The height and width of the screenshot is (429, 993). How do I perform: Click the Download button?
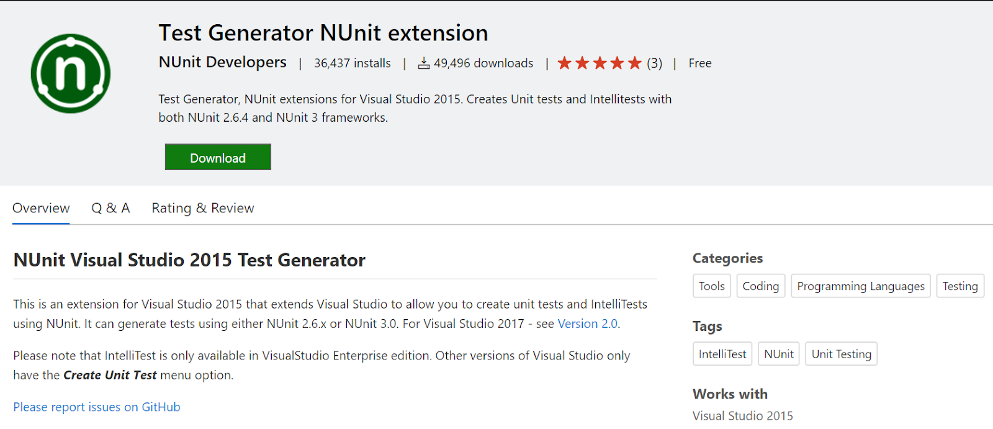[x=217, y=157]
